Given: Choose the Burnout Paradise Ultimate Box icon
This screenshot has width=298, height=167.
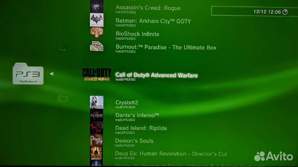Looking at the screenshot, I should click(97, 46).
